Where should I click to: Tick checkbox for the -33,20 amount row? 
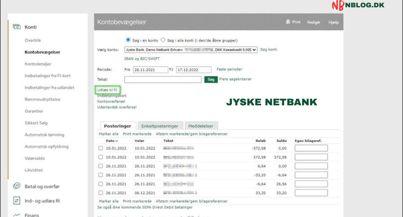pyautogui.click(x=101, y=175)
